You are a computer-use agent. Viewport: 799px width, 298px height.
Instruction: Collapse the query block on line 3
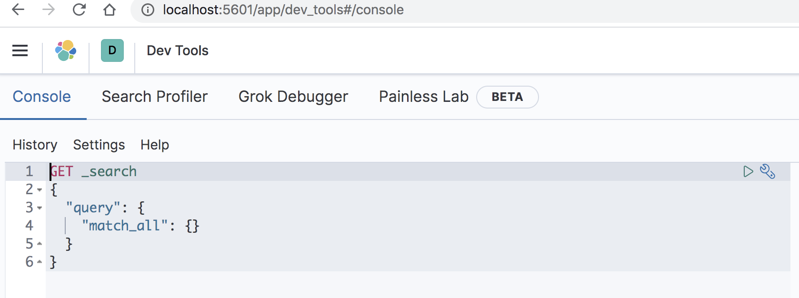point(39,208)
